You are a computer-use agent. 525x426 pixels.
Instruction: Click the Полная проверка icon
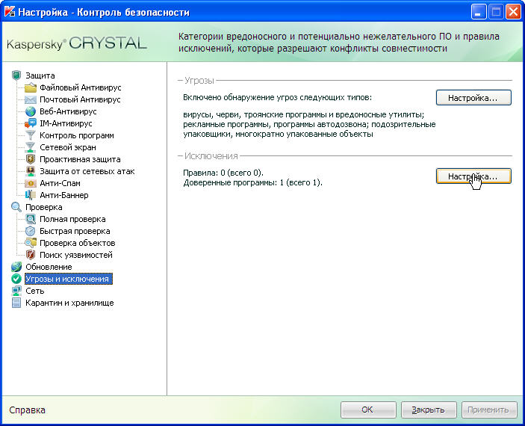31,219
